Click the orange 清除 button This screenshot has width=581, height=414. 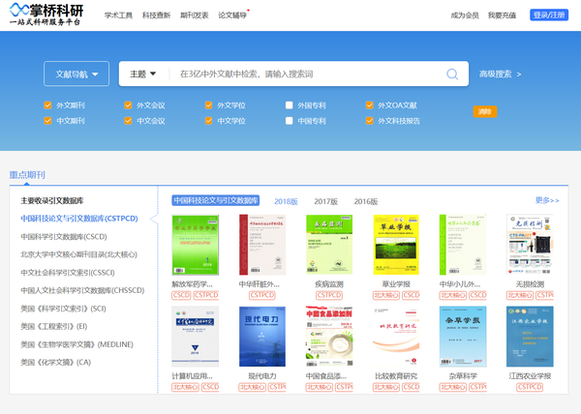[x=485, y=111]
